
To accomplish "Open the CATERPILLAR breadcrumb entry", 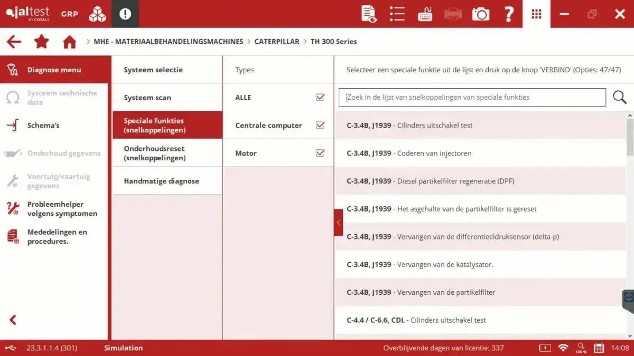I will point(277,41).
